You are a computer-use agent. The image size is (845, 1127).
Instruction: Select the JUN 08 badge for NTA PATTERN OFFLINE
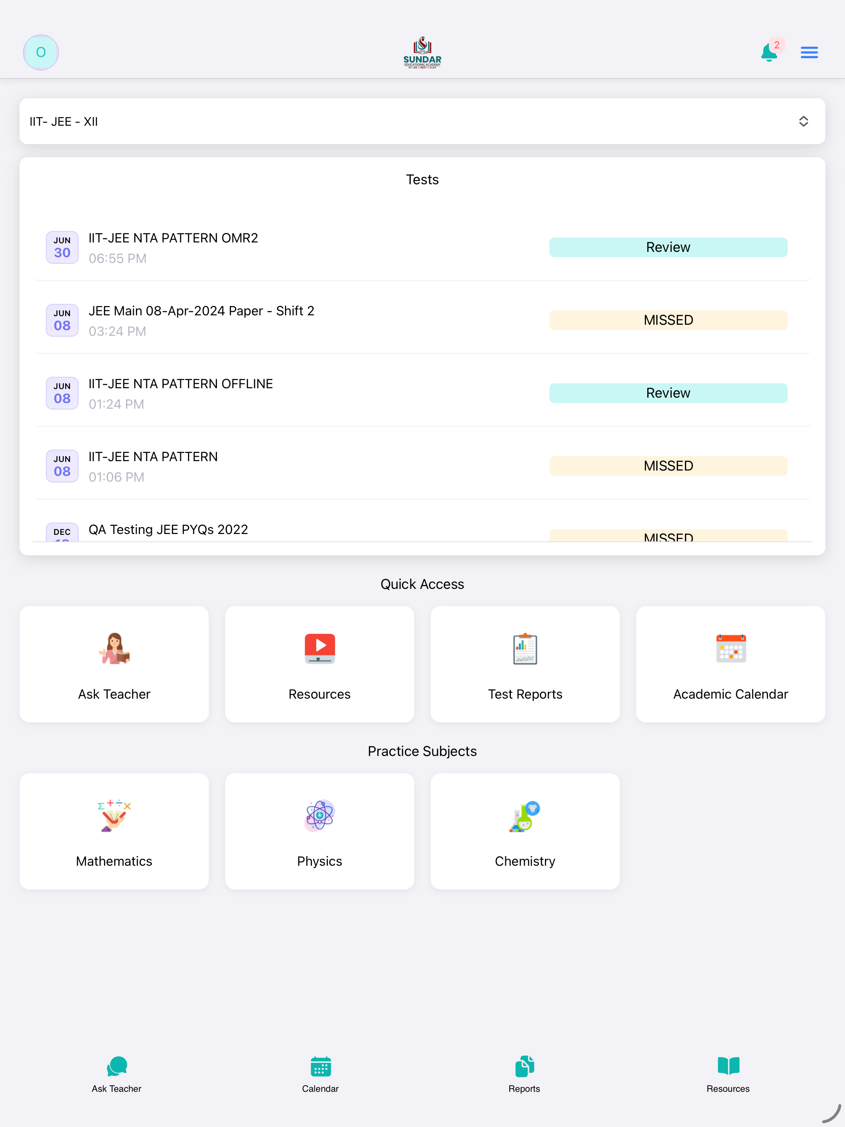pyautogui.click(x=62, y=393)
